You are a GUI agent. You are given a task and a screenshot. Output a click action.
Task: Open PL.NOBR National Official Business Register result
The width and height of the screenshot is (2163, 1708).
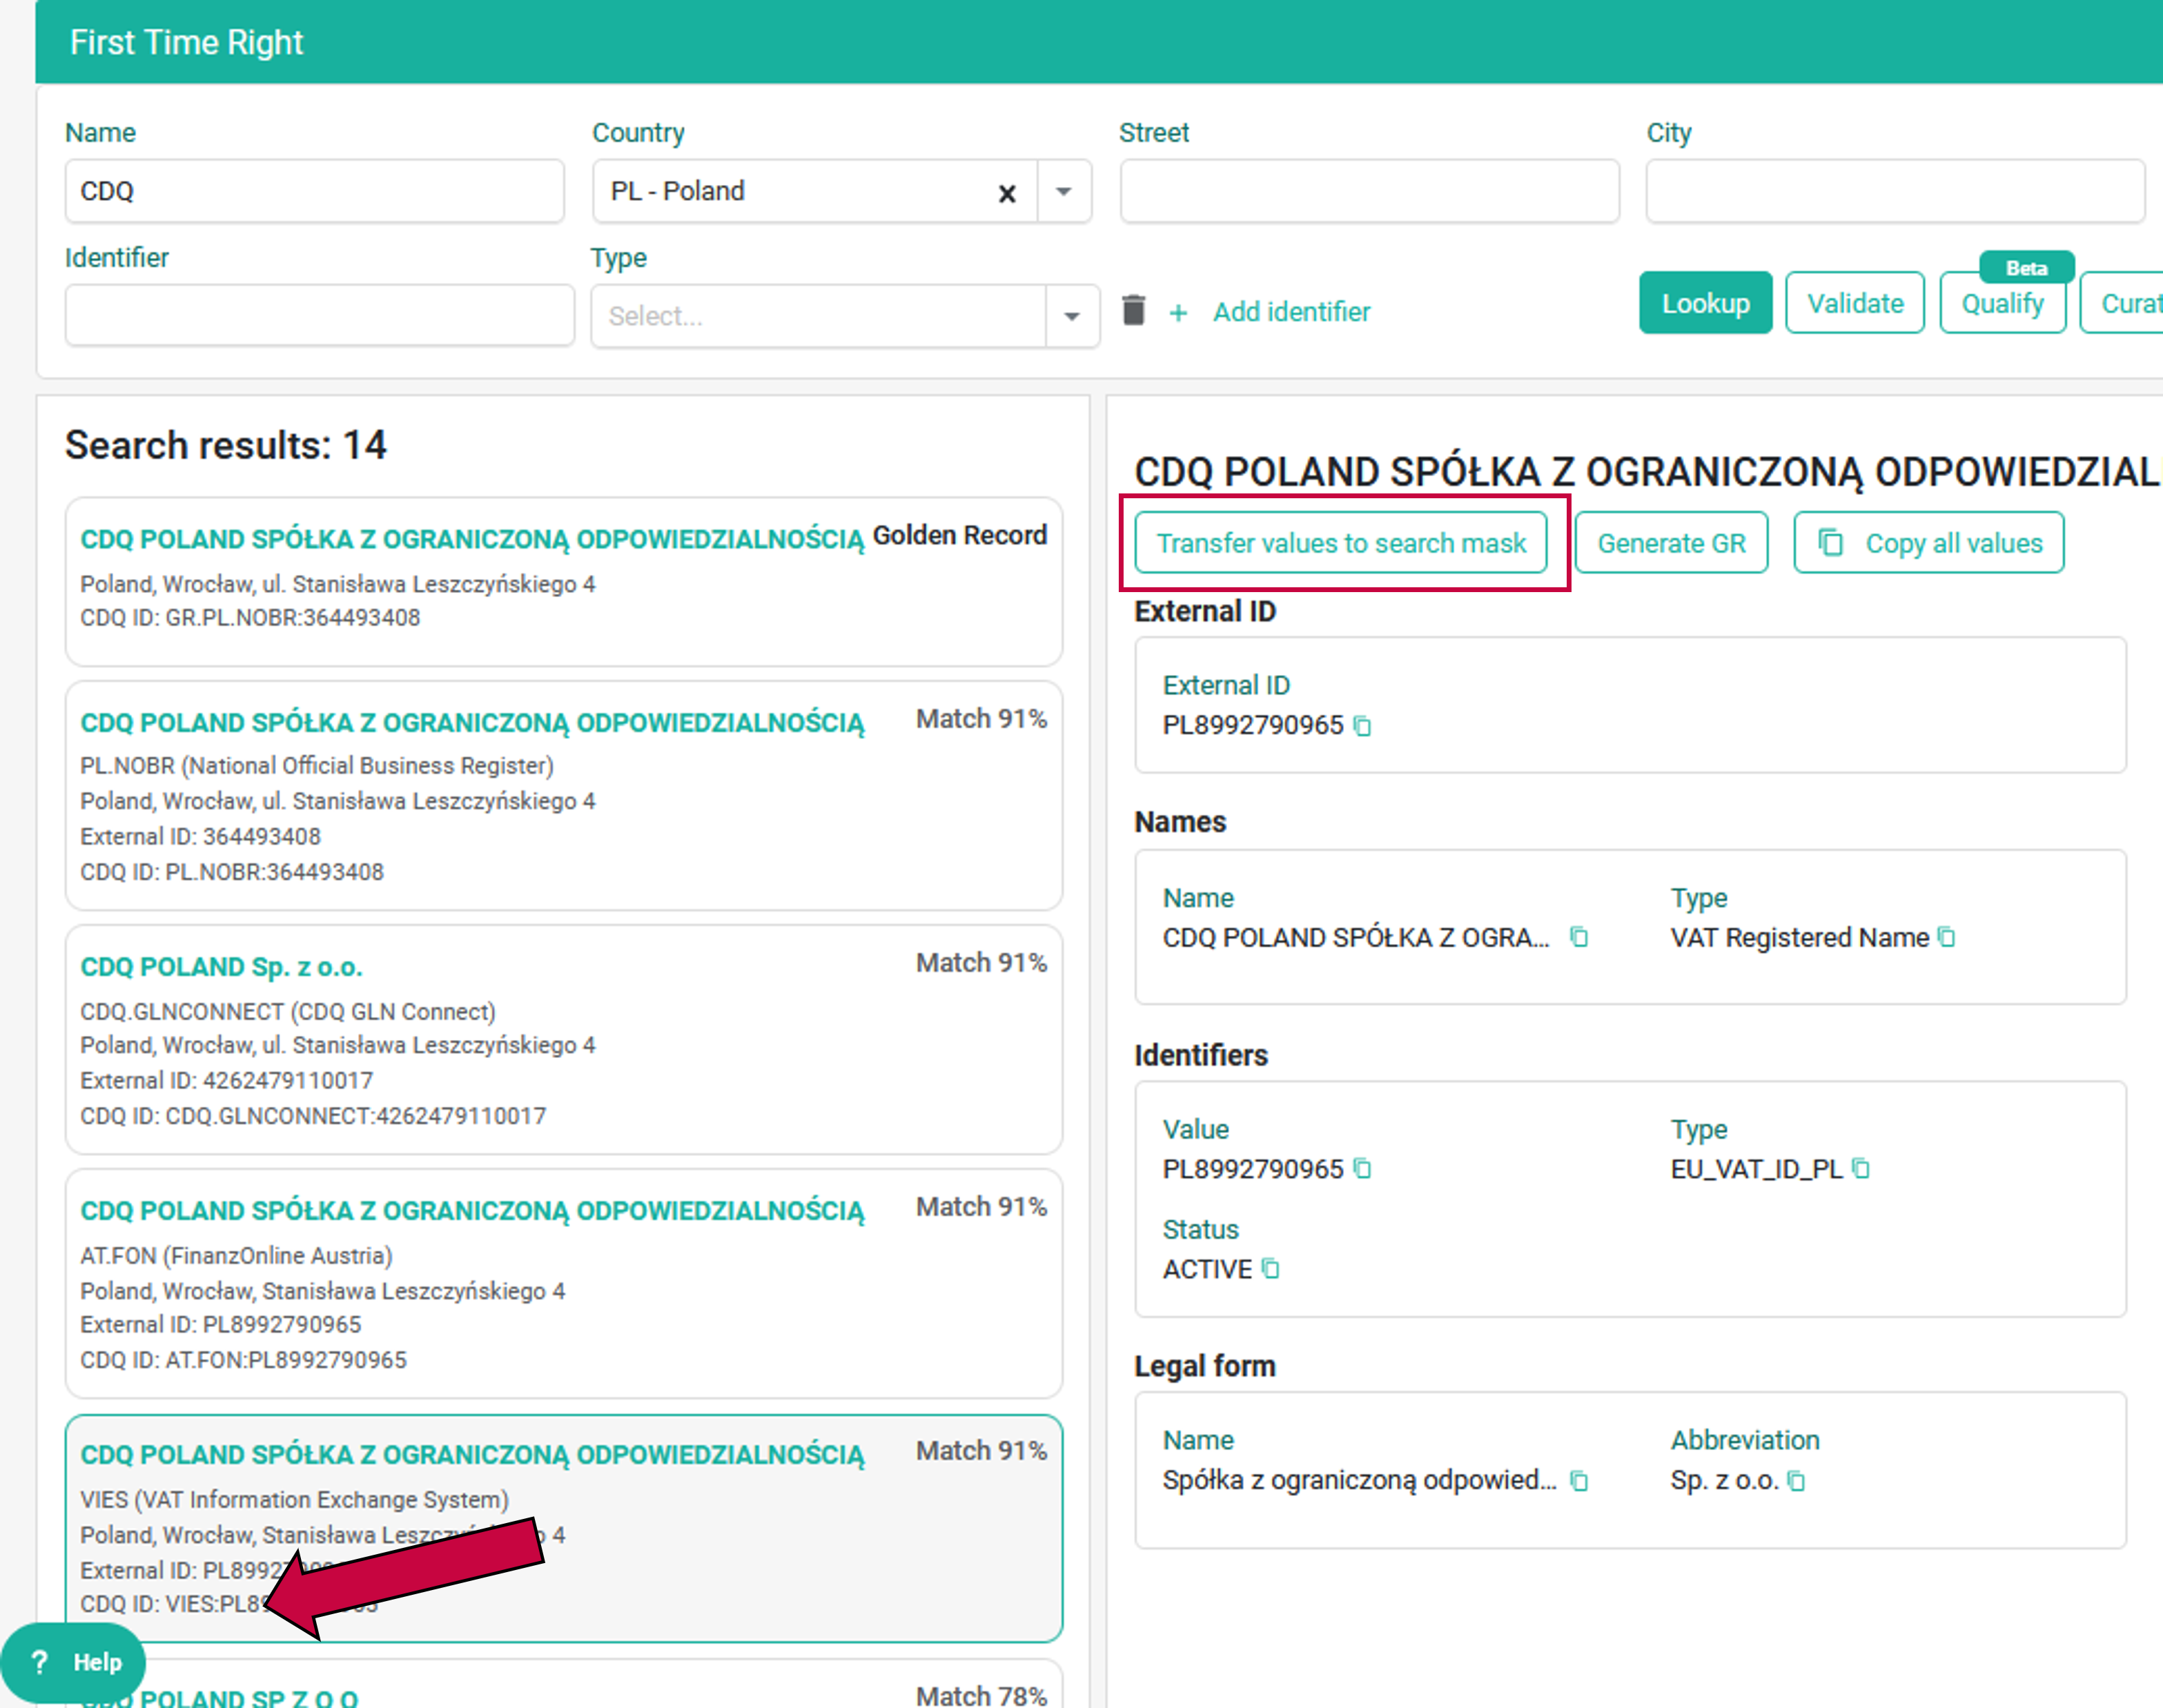tap(564, 796)
